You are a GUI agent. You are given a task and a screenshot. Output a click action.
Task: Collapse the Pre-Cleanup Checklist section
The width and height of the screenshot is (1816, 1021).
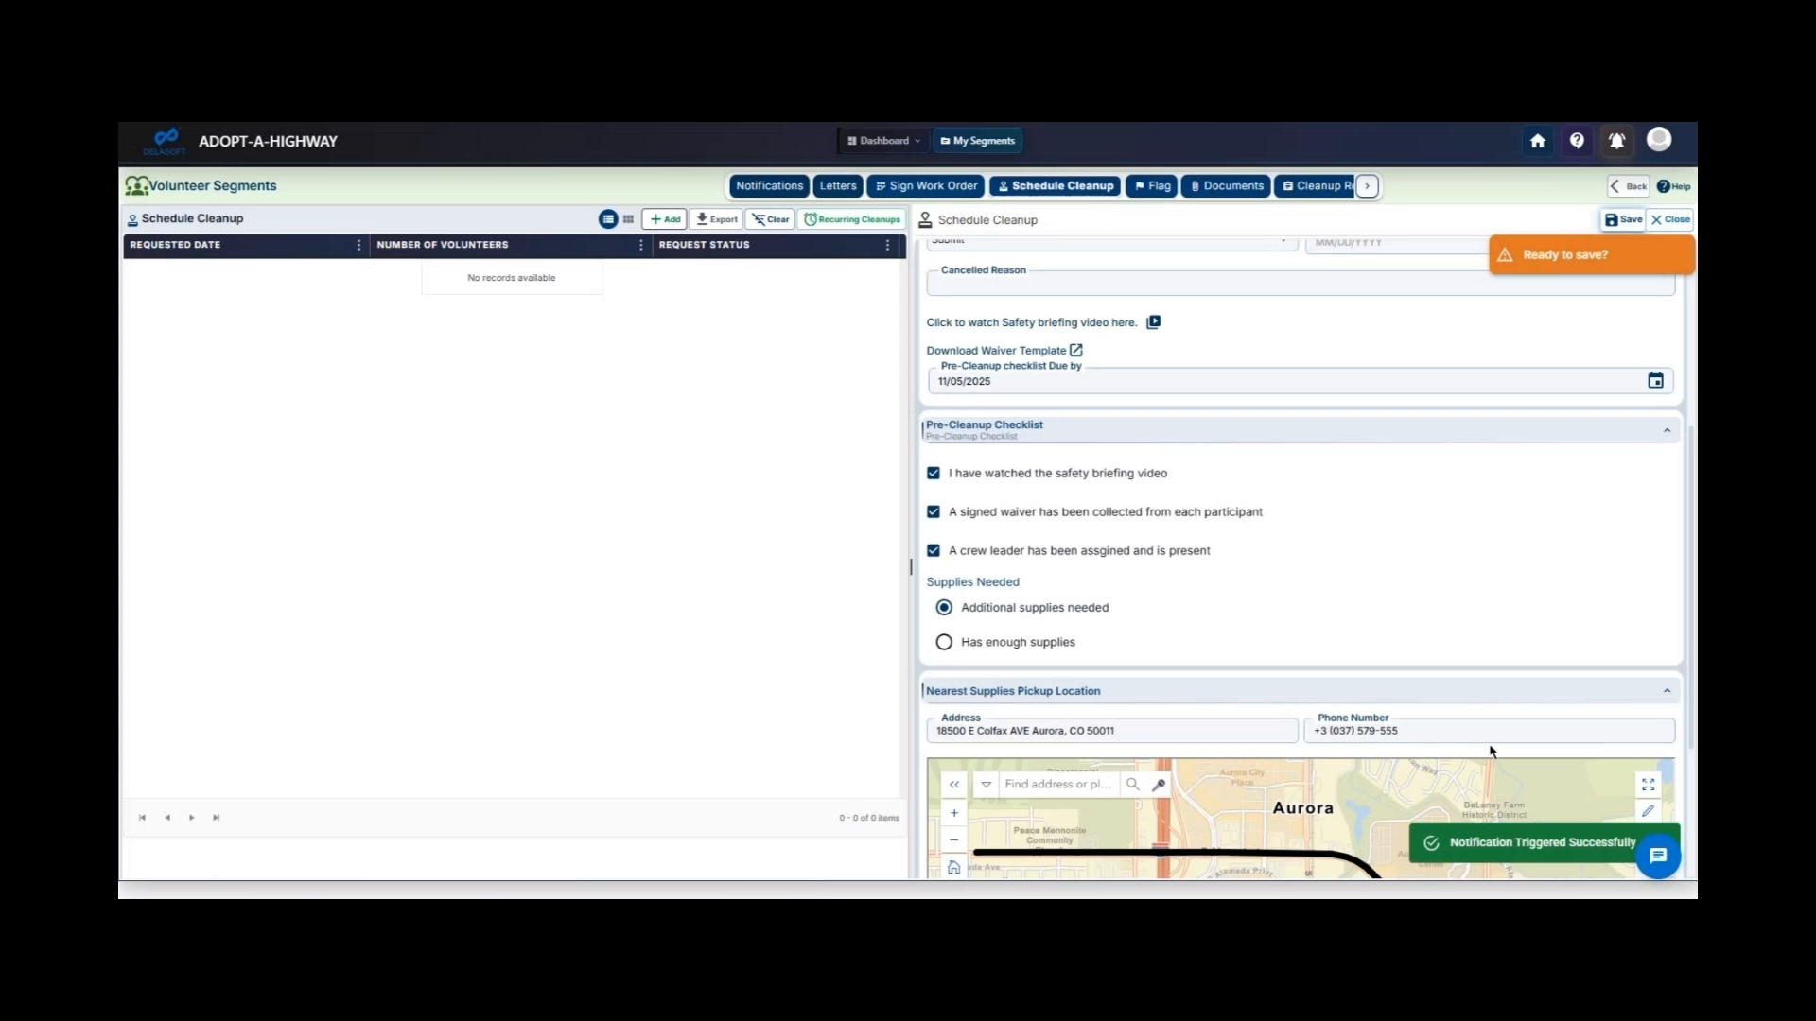pos(1667,430)
